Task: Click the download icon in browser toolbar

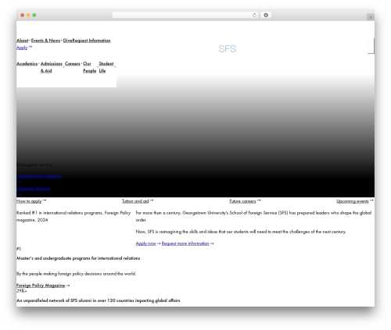Action: [266, 15]
